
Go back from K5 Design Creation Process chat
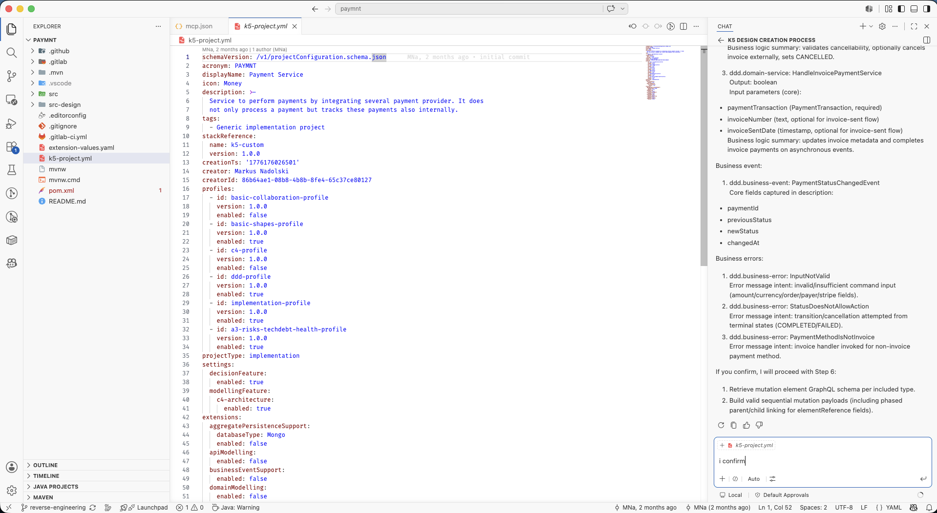click(721, 40)
